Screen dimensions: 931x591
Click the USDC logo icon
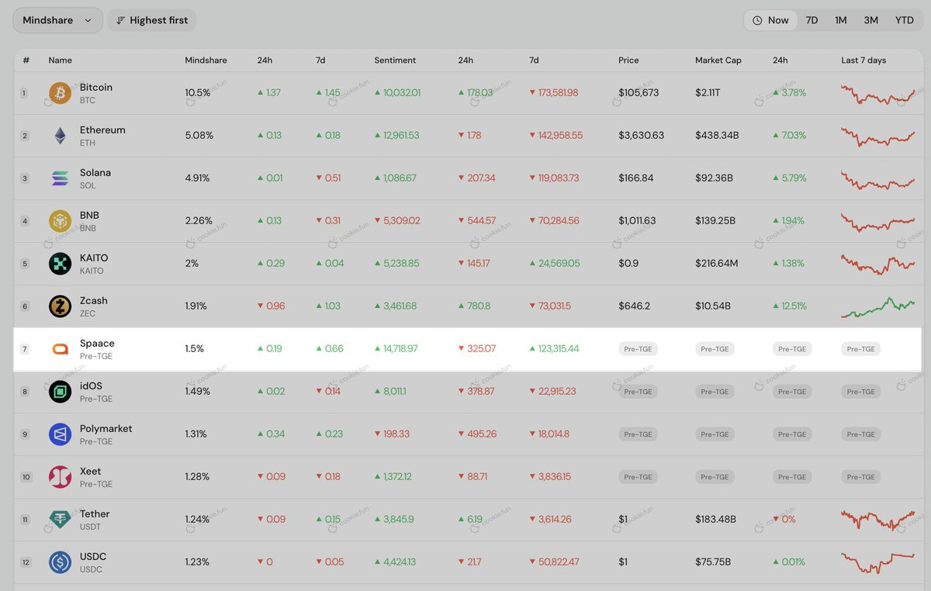60,562
